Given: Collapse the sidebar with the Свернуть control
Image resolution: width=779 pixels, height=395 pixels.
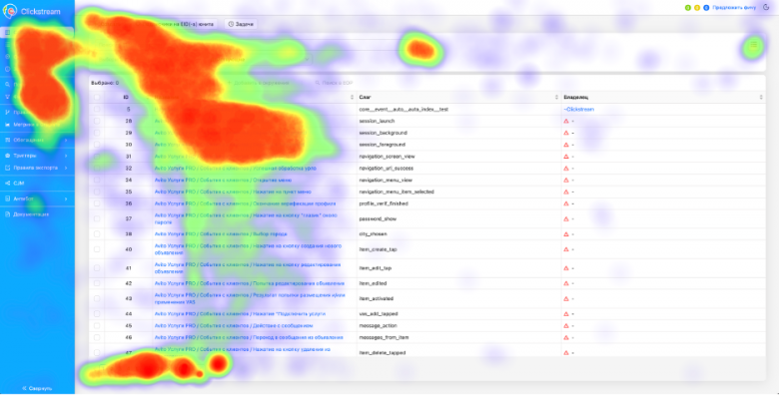Looking at the screenshot, I should tap(37, 388).
